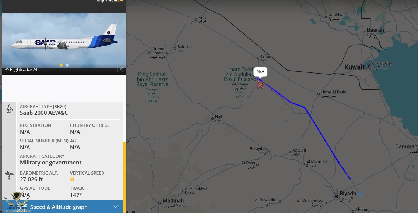Click the N/A callsign label on map

coord(260,72)
